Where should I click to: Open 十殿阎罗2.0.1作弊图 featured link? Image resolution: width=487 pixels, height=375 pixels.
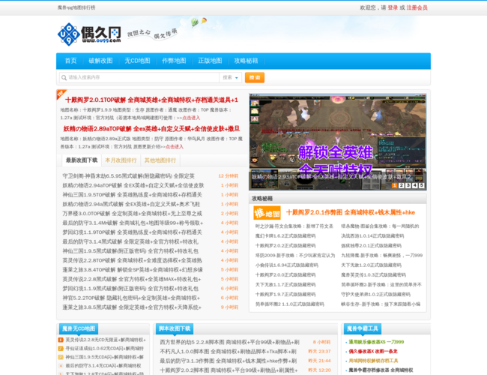click(x=351, y=212)
